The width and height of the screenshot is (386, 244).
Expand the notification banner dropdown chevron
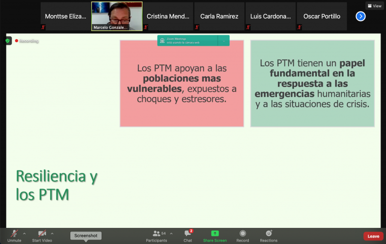click(224, 41)
